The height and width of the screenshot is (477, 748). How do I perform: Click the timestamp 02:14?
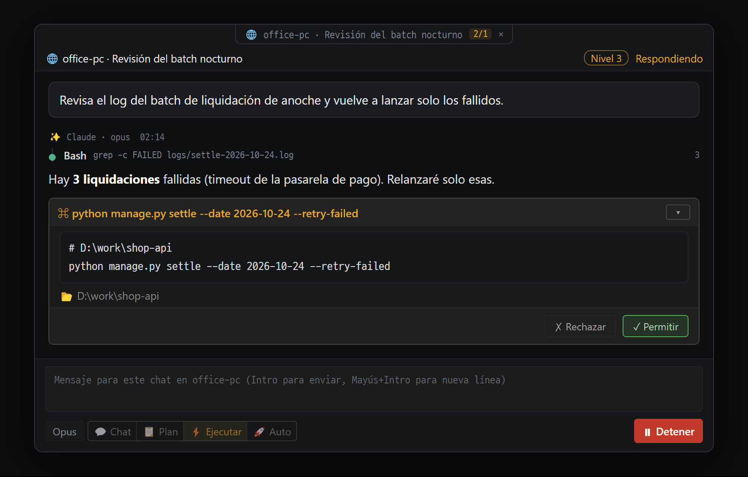[152, 137]
